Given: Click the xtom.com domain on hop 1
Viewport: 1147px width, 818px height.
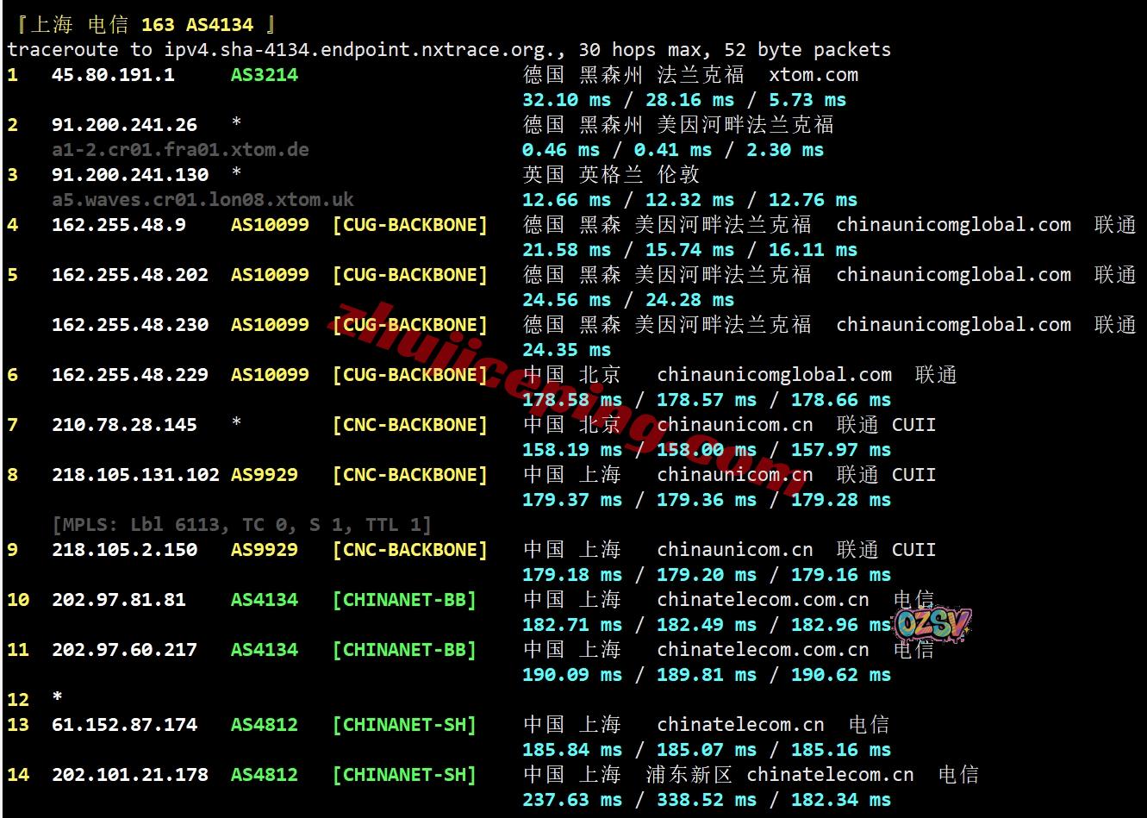Looking at the screenshot, I should pyautogui.click(x=813, y=75).
